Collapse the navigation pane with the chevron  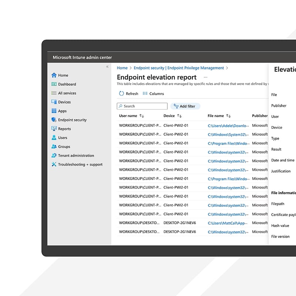pos(107,67)
